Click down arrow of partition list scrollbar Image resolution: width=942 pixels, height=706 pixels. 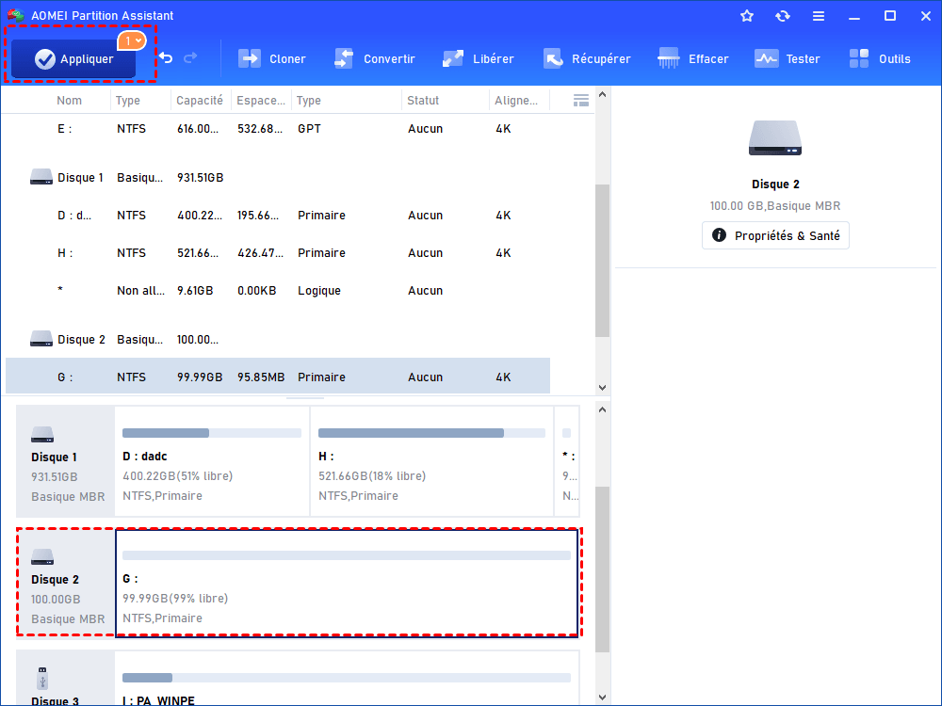click(x=602, y=388)
